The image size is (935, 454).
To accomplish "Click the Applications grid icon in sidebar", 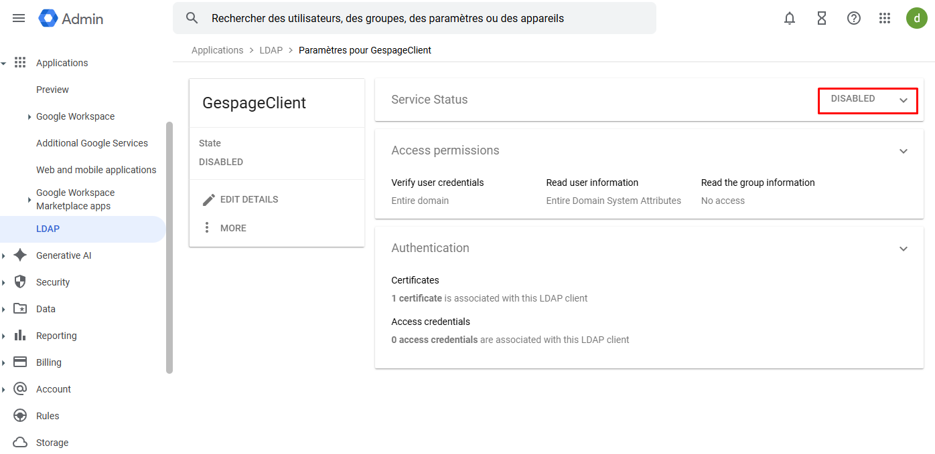I will coord(20,62).
